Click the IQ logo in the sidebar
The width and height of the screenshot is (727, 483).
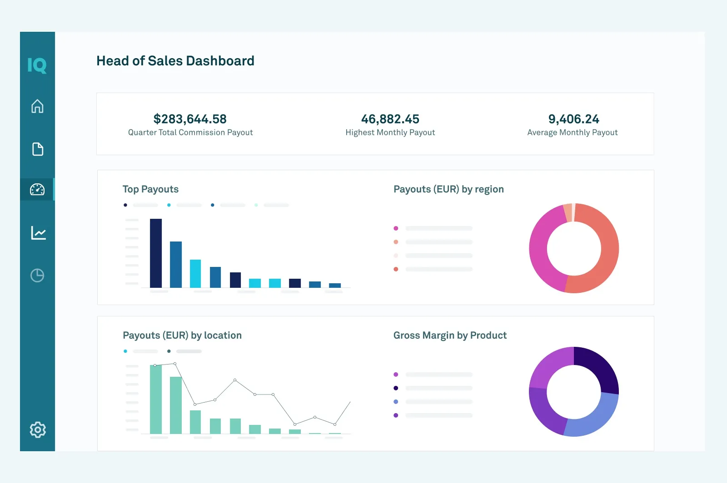pyautogui.click(x=37, y=65)
